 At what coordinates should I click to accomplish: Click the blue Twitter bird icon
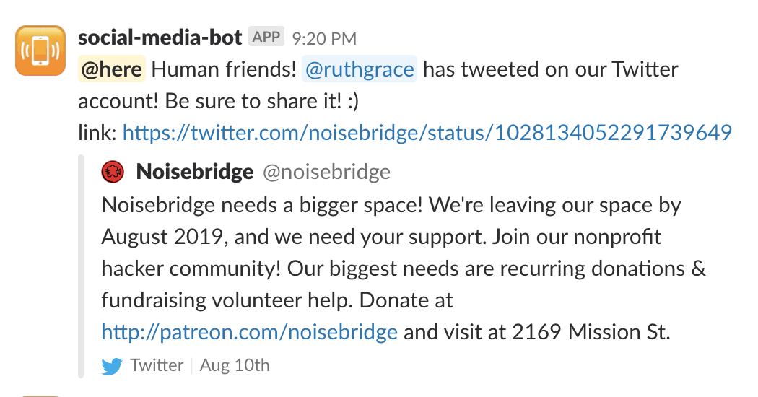tap(112, 365)
